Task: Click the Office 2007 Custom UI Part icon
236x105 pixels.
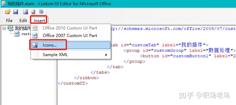Action: point(35,35)
